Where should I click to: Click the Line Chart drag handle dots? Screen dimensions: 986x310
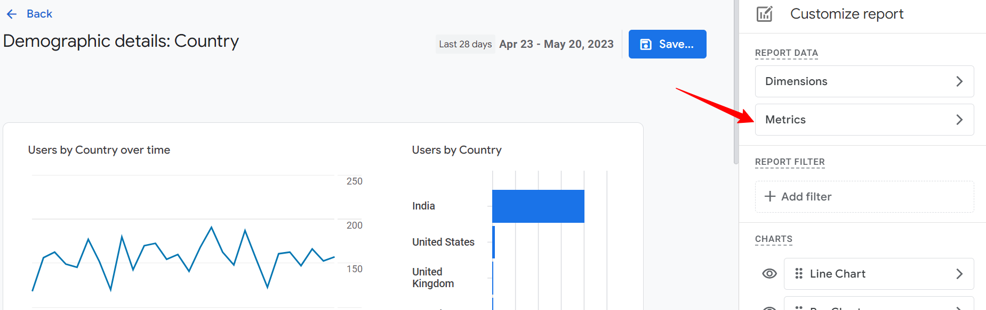click(x=798, y=273)
